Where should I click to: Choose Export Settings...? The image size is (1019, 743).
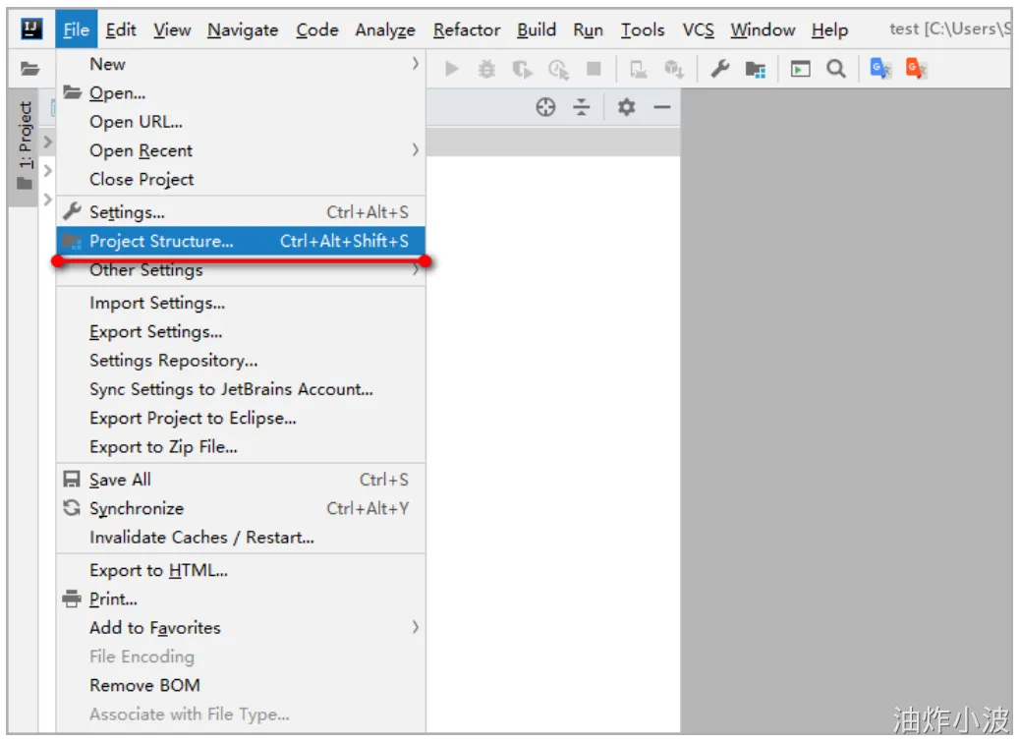point(241,331)
